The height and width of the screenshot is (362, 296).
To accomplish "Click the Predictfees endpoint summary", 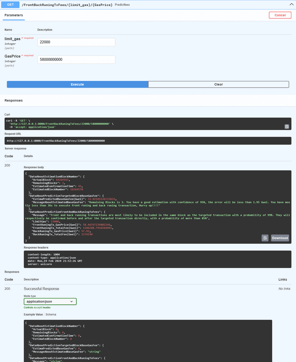I will 122,5.
